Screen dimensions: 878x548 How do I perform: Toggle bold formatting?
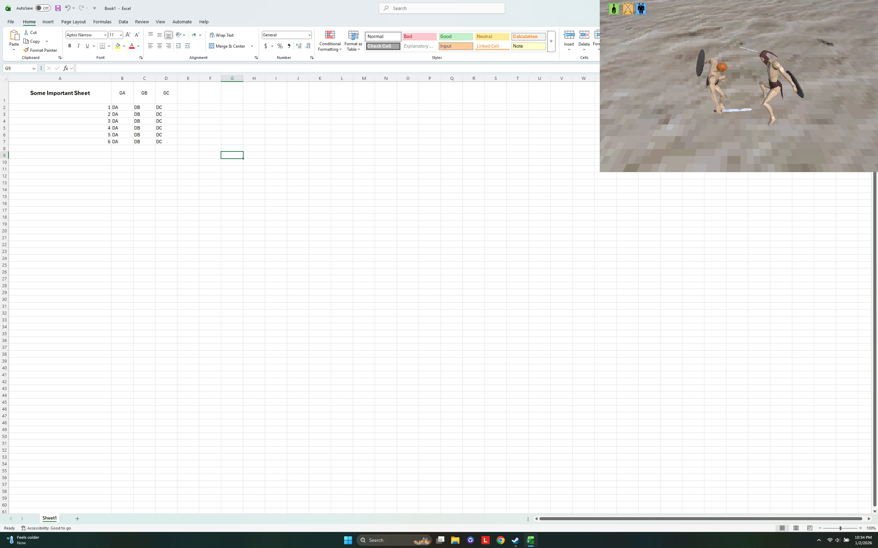pos(70,46)
